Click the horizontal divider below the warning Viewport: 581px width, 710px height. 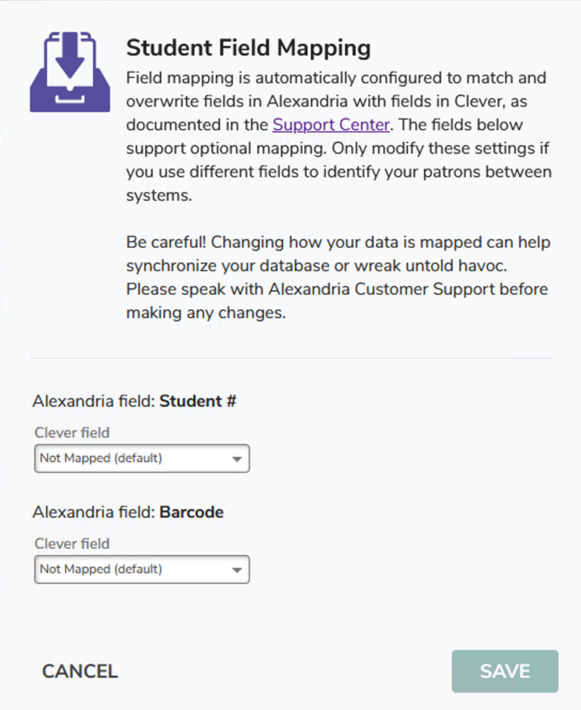tap(292, 358)
